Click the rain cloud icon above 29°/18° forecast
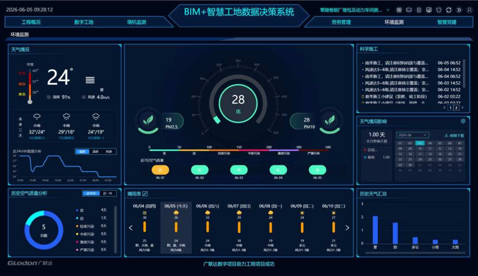The image size is (478, 276). (66, 117)
